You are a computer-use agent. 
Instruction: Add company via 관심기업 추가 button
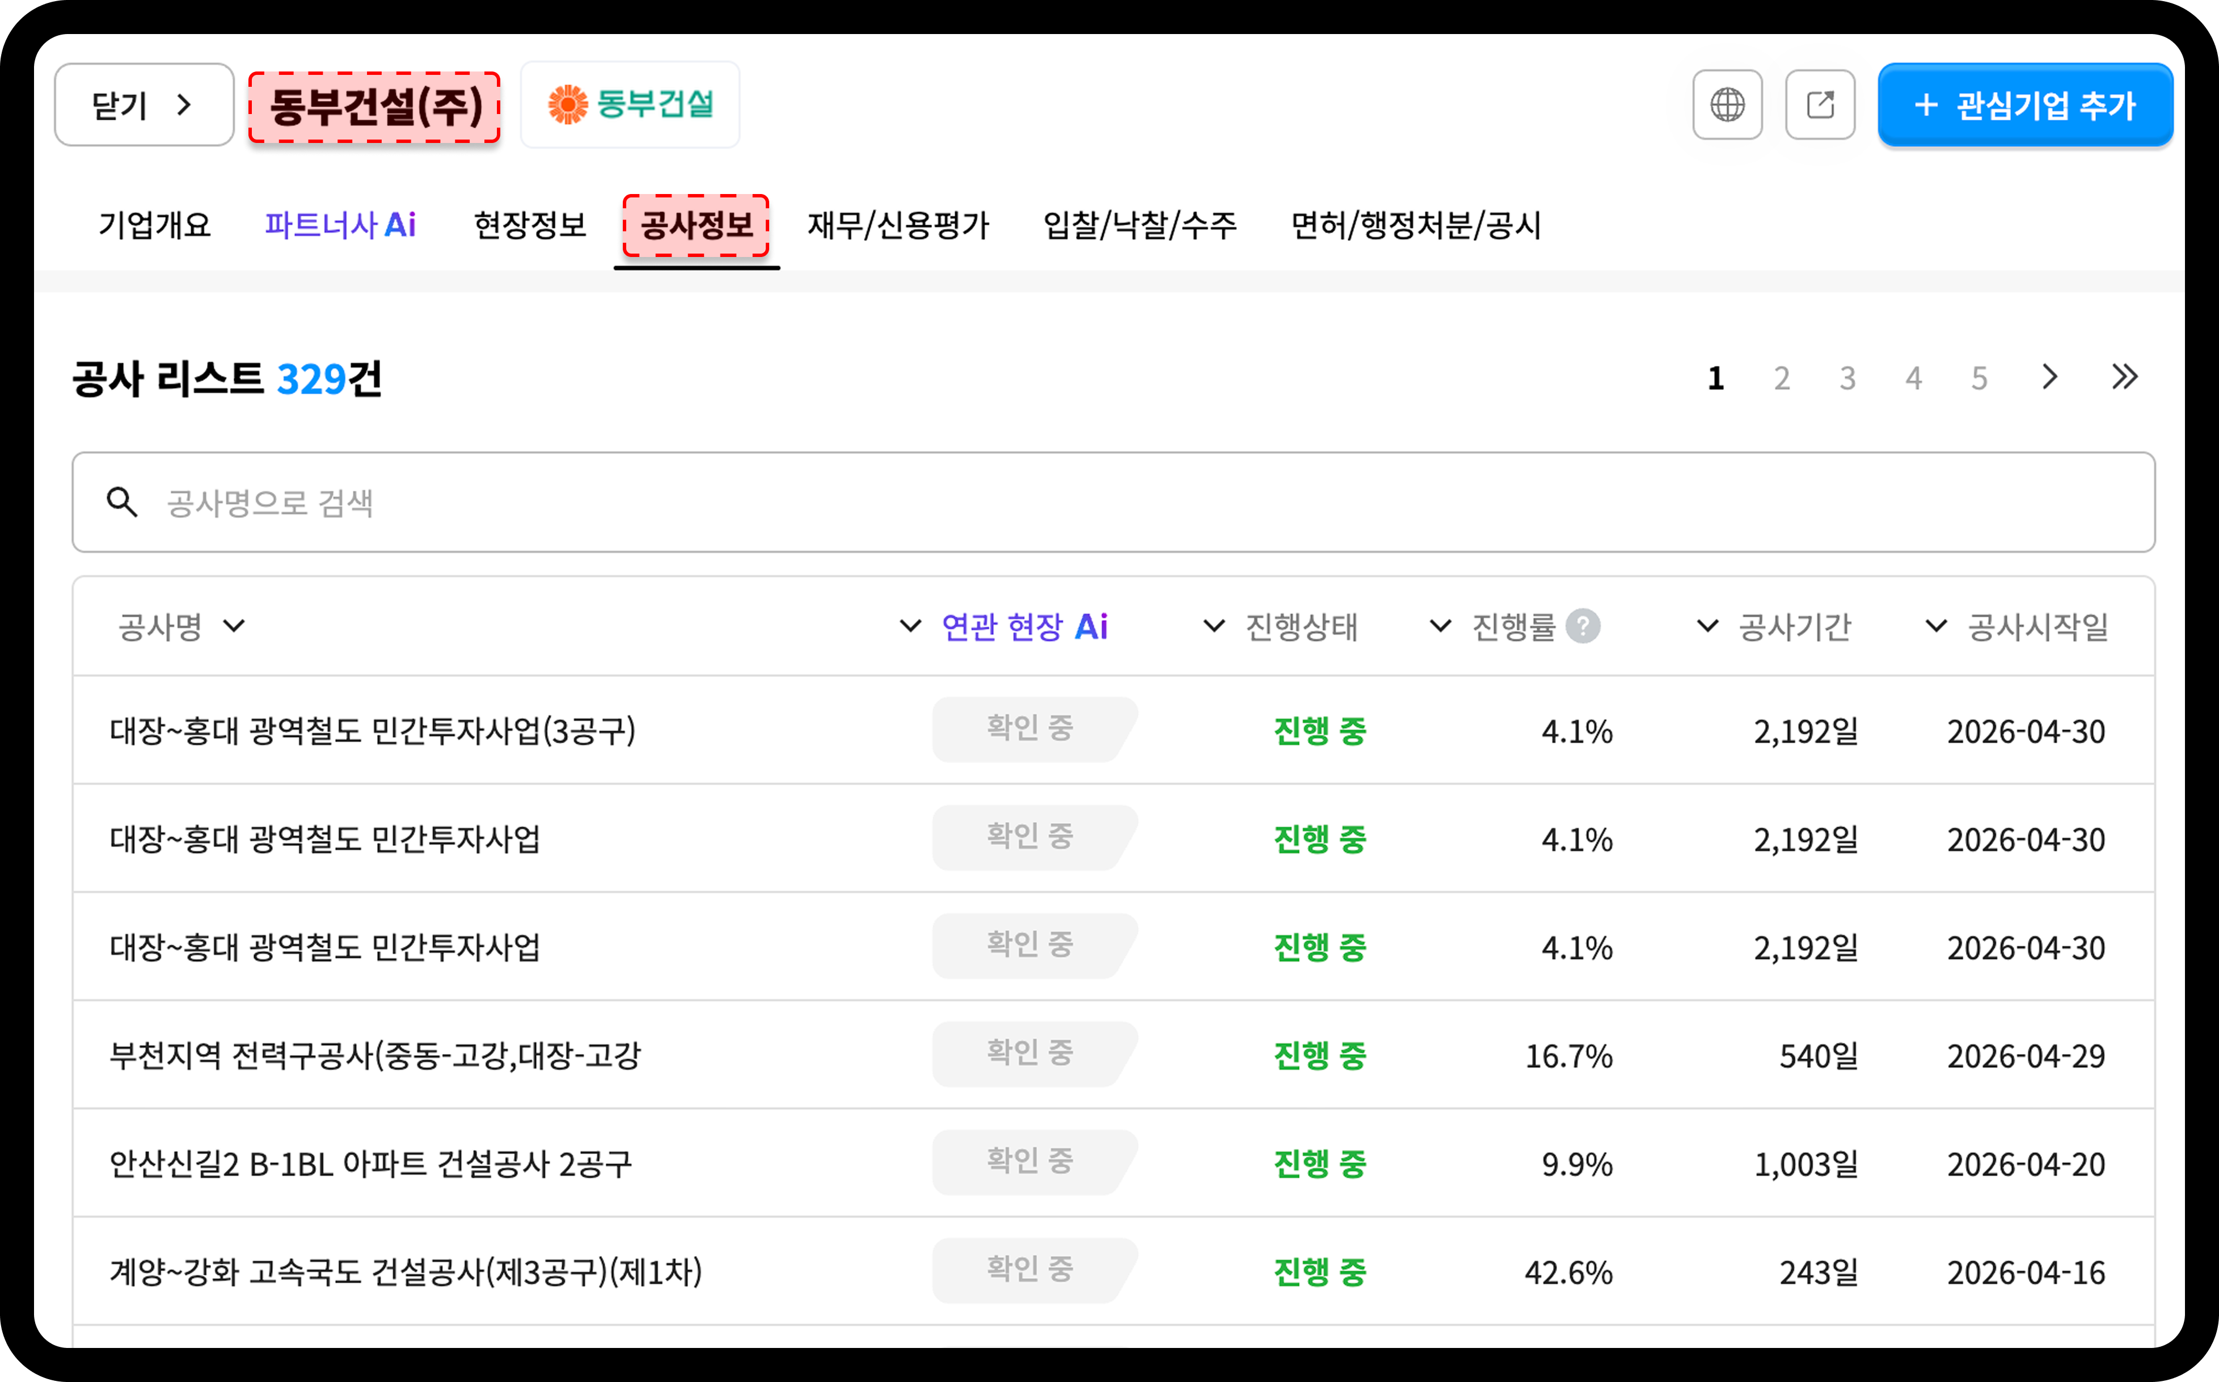click(x=2024, y=104)
